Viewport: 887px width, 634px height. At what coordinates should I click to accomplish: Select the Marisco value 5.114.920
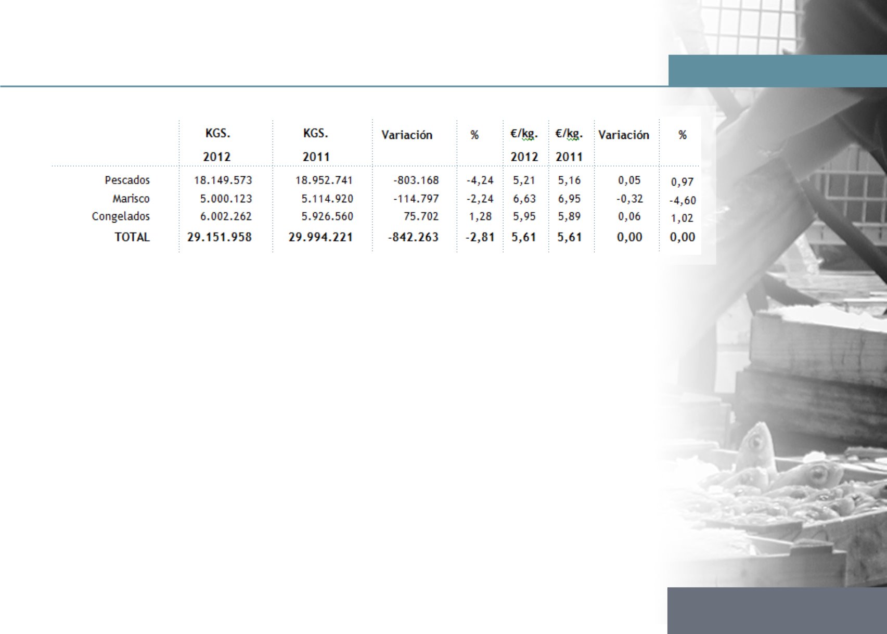pyautogui.click(x=327, y=199)
